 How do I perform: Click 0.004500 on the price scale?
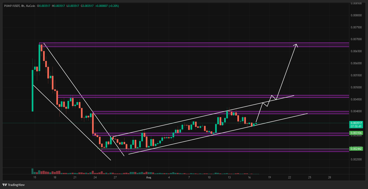(x=356, y=99)
